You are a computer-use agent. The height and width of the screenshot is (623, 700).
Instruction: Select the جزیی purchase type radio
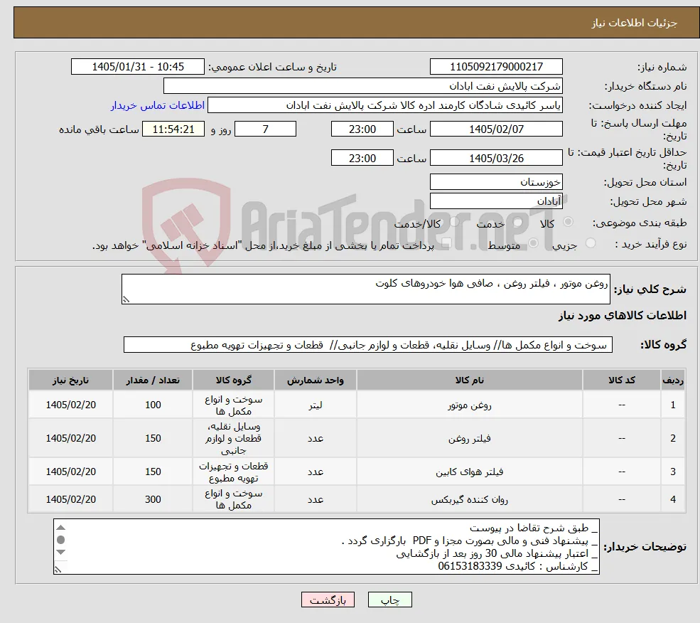pos(590,243)
